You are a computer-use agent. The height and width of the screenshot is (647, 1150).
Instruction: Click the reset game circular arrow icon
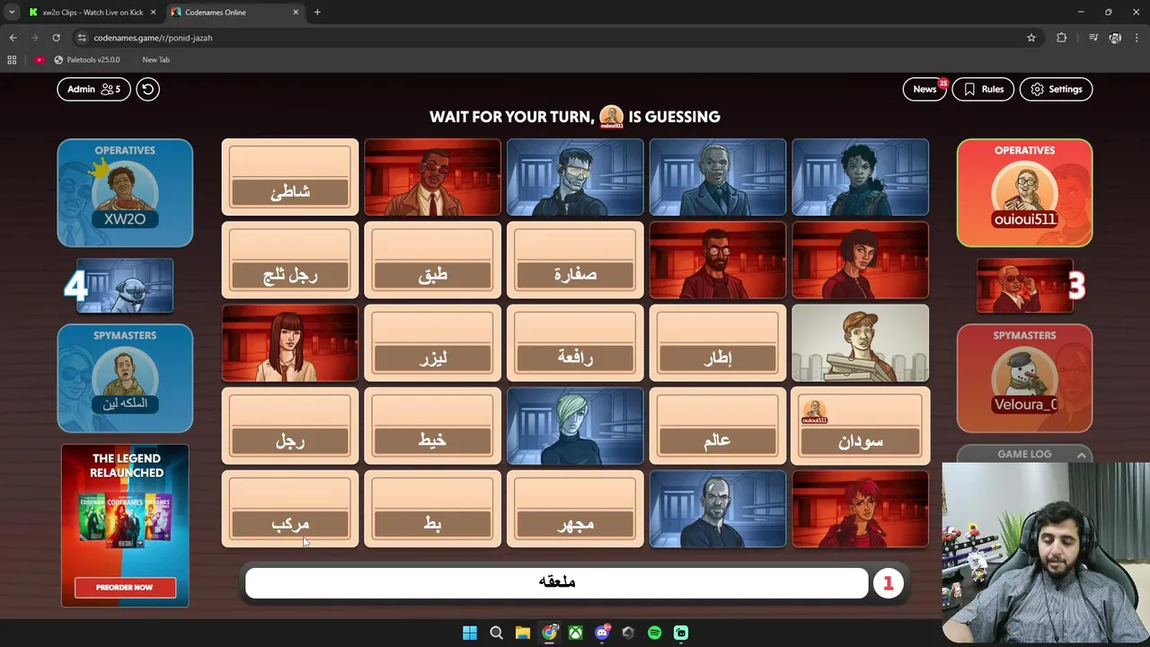pos(147,89)
